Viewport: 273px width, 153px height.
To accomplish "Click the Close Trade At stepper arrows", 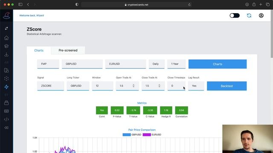I will tap(159, 86).
